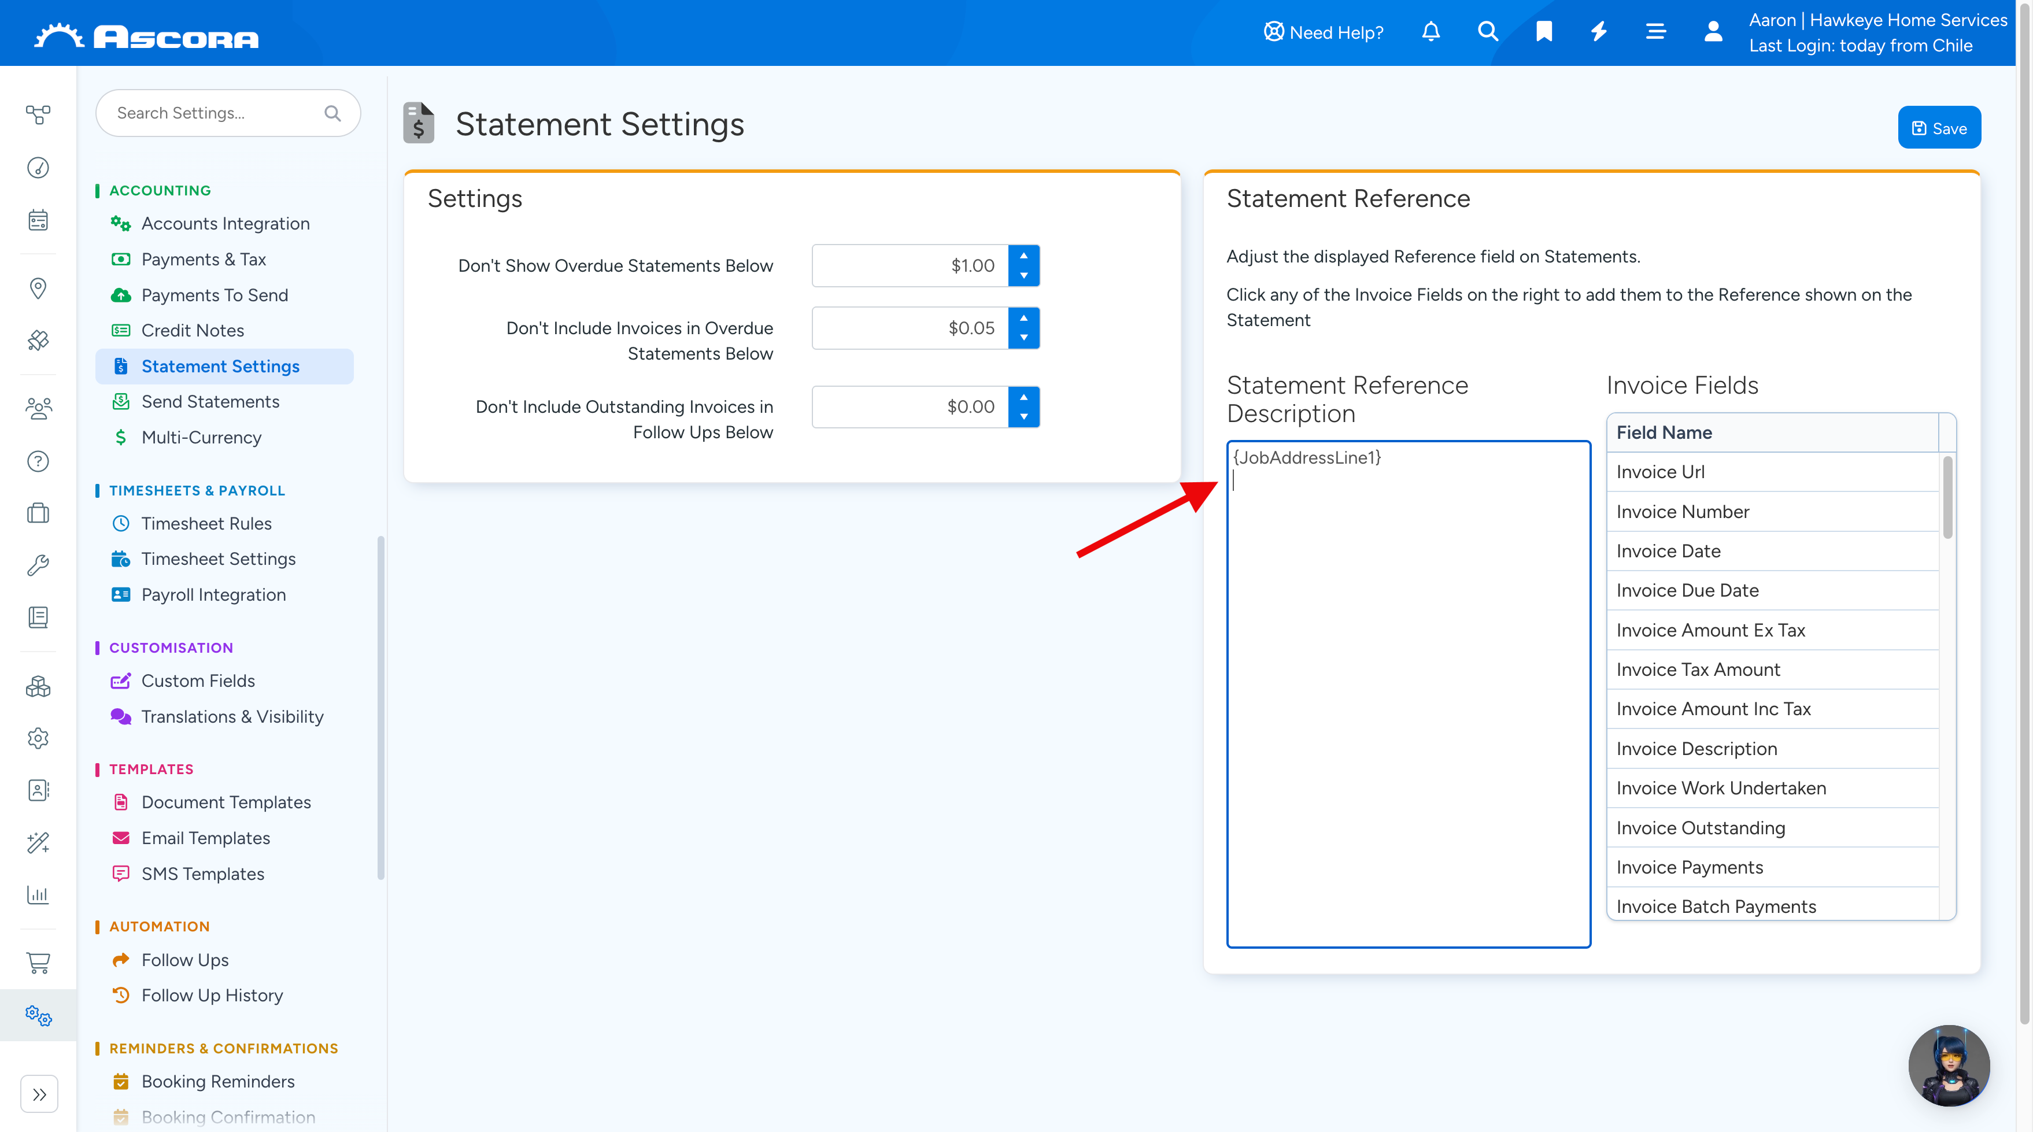Viewport: 2033px width, 1132px height.
Task: Increase Outstanding Invoices in Follow Ups value
Action: 1023,397
